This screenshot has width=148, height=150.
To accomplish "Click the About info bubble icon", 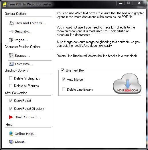I will [11, 142].
